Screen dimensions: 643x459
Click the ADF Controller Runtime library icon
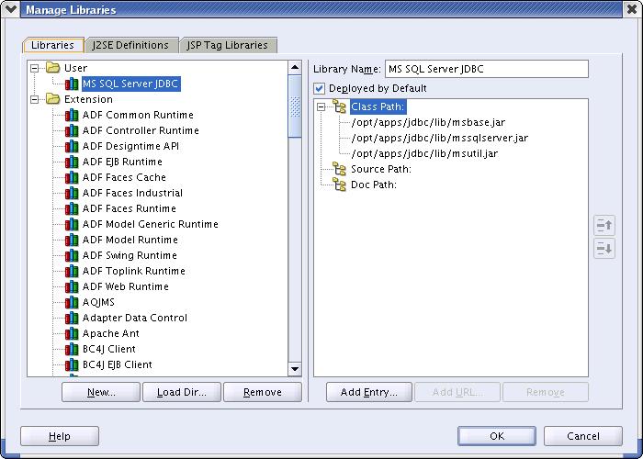point(72,130)
